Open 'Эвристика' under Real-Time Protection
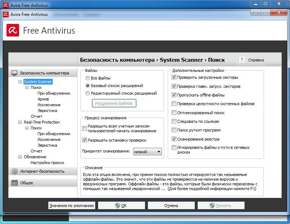 pyautogui.click(x=47, y=145)
